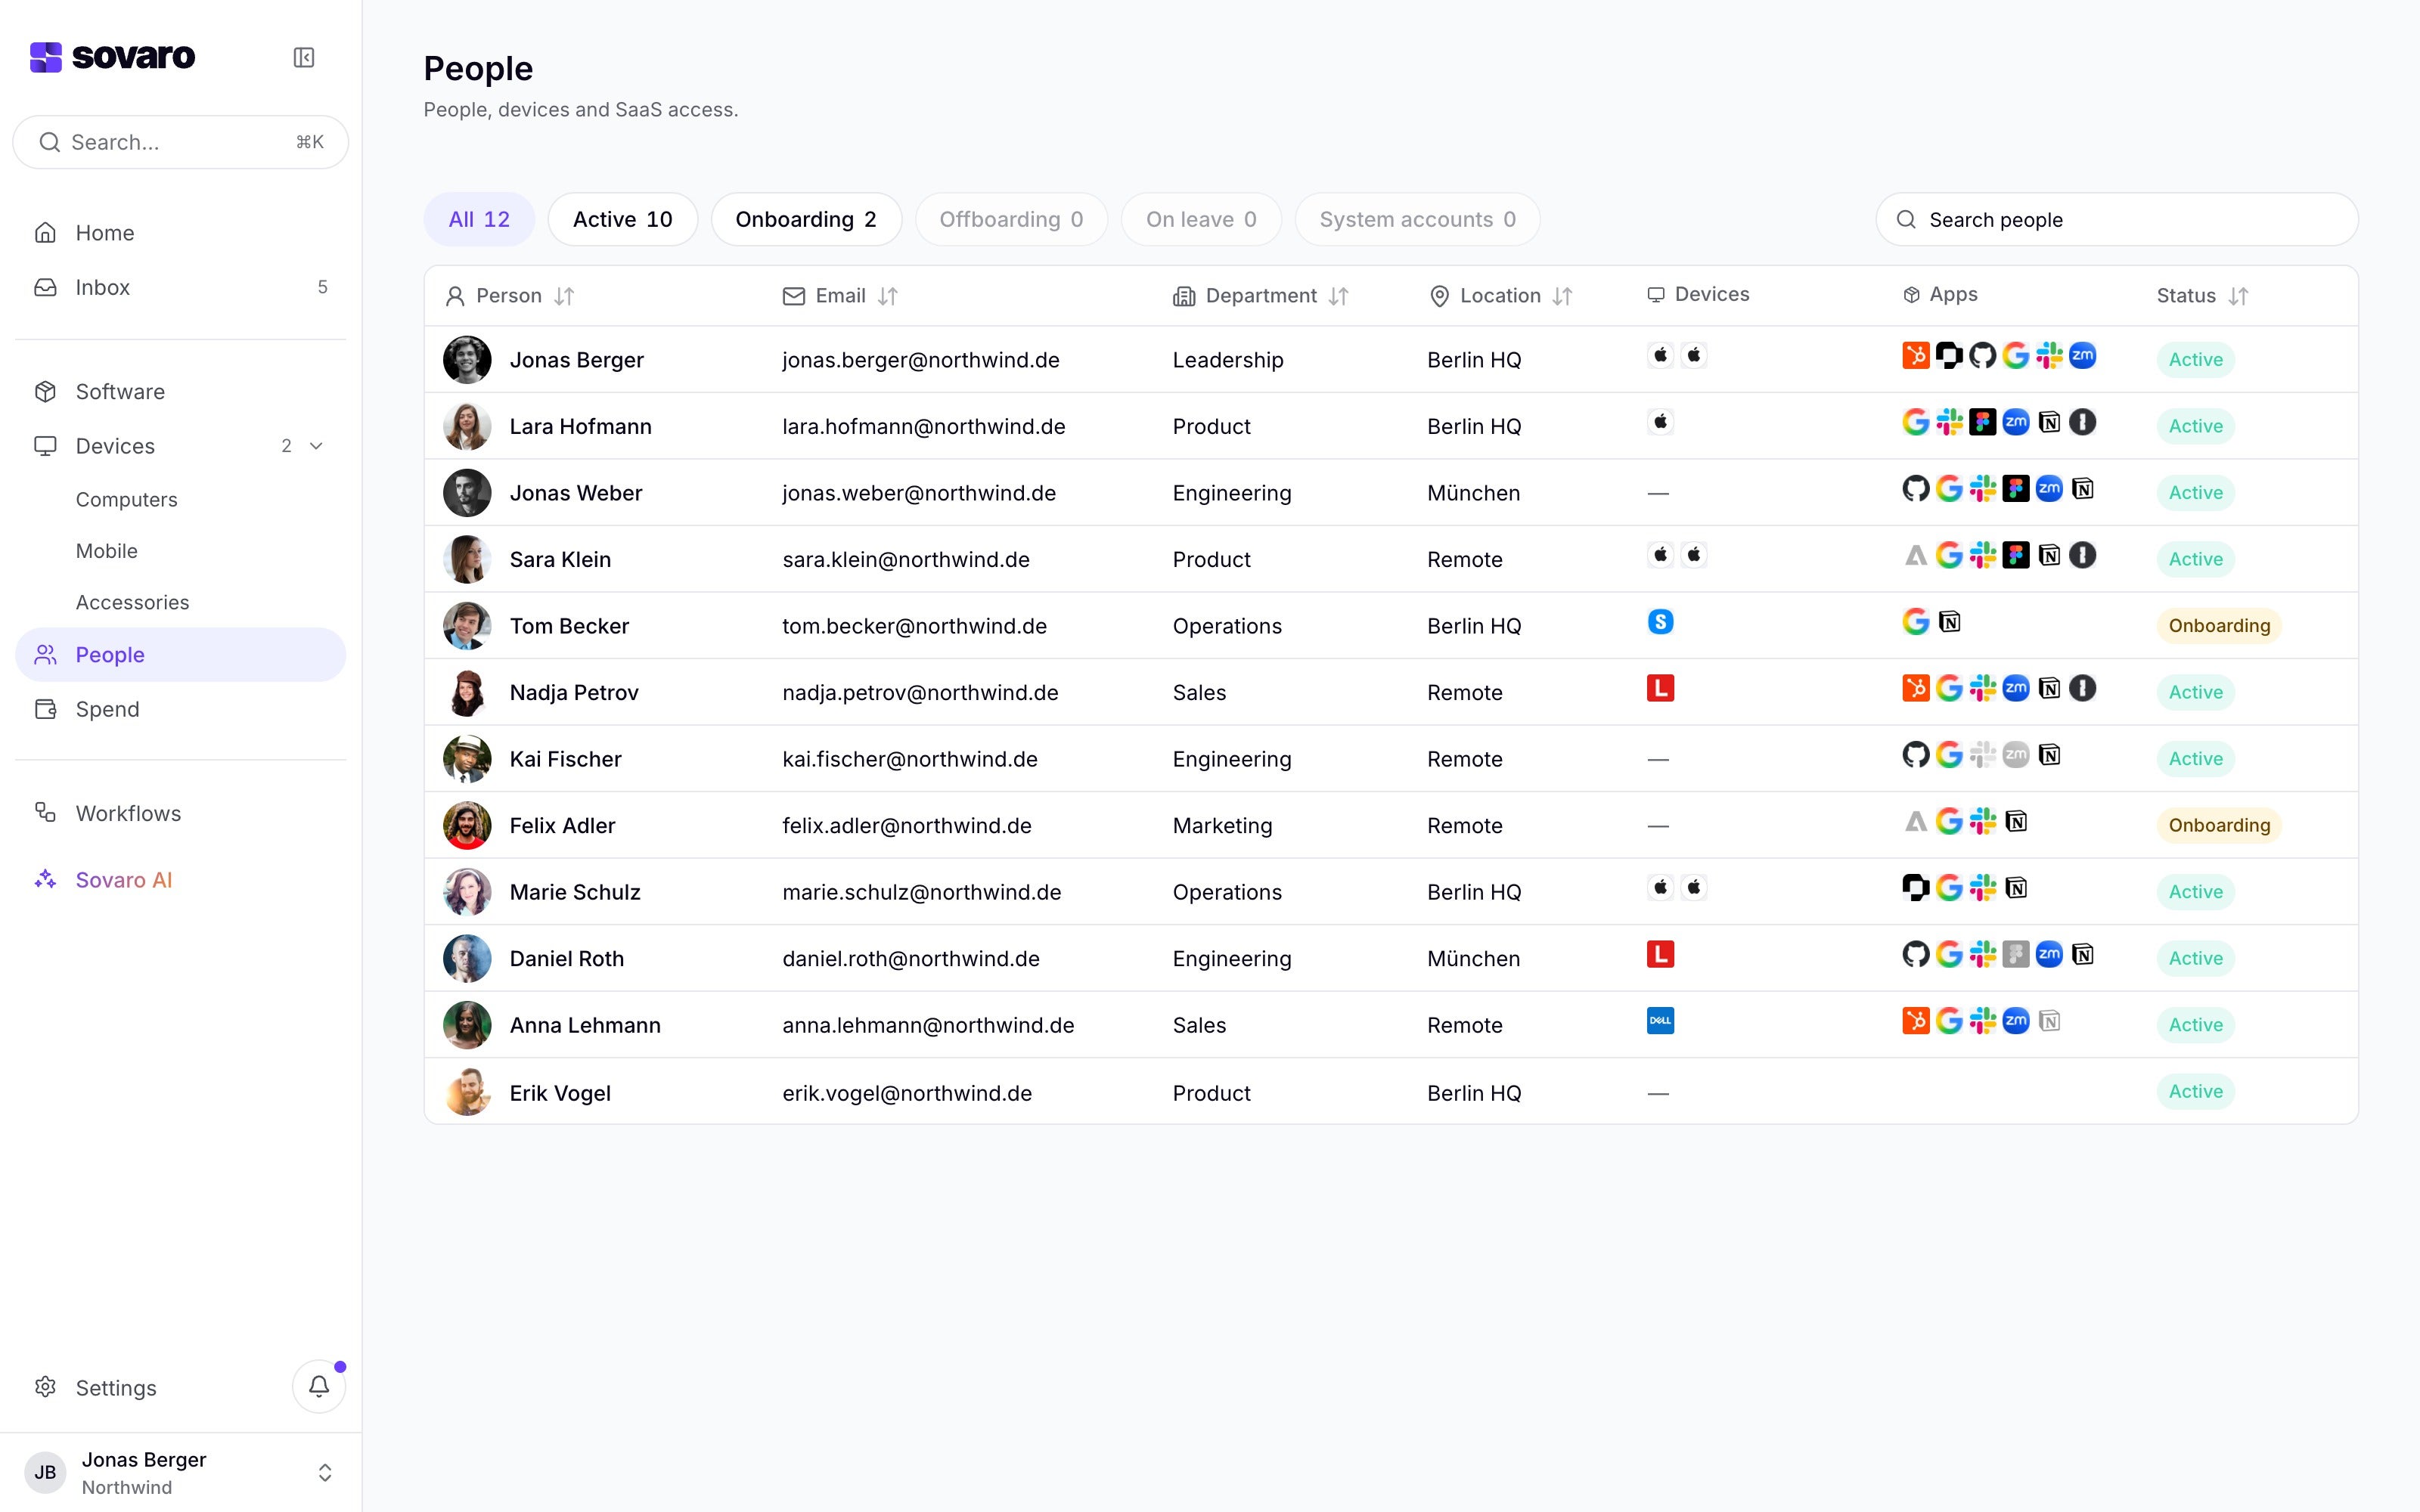Click Jonas Weber's GitHub app icon
The height and width of the screenshot is (1512, 2420).
pyautogui.click(x=1915, y=488)
